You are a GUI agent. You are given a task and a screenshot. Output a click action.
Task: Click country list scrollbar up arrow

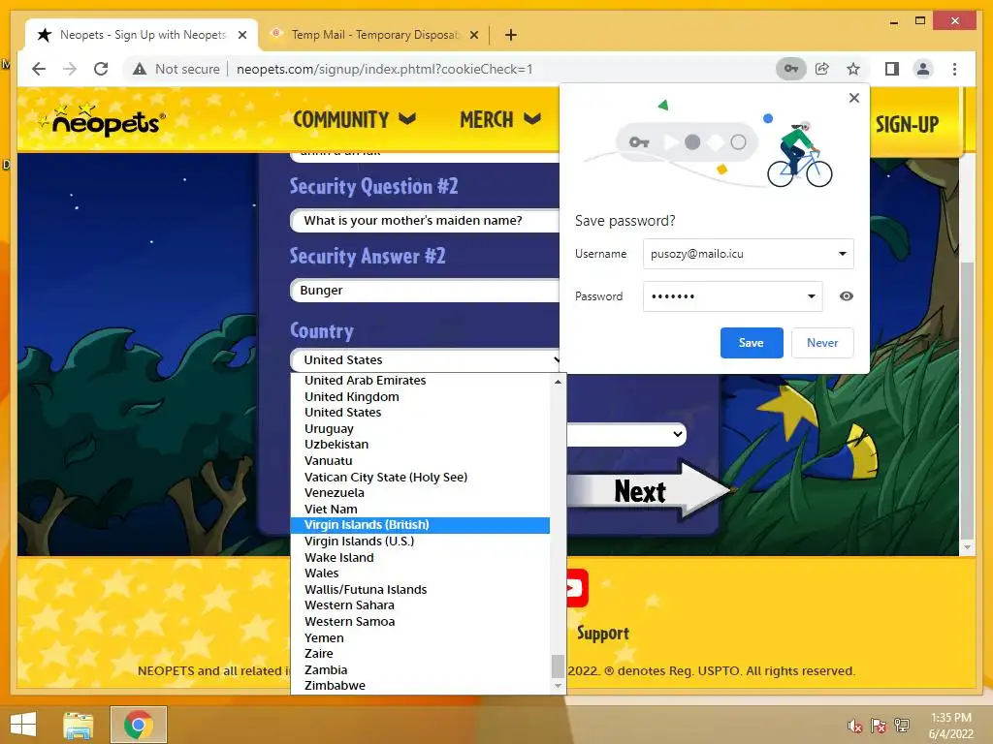click(558, 382)
